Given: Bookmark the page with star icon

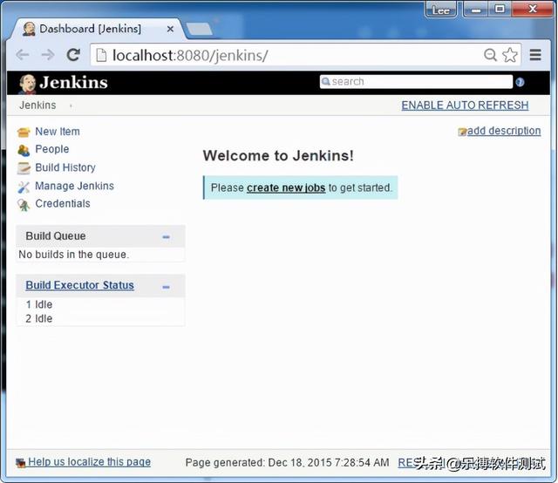Looking at the screenshot, I should (x=509, y=55).
